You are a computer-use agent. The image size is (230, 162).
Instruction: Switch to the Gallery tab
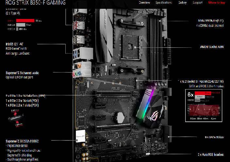(182, 3)
